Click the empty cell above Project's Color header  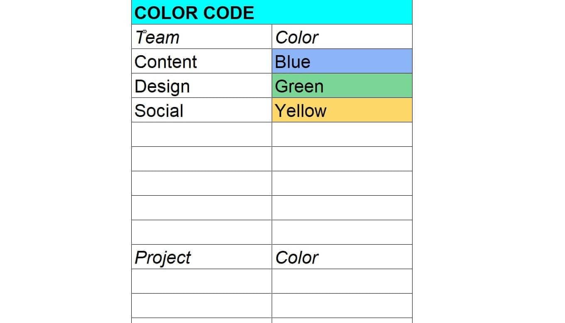[x=342, y=233]
